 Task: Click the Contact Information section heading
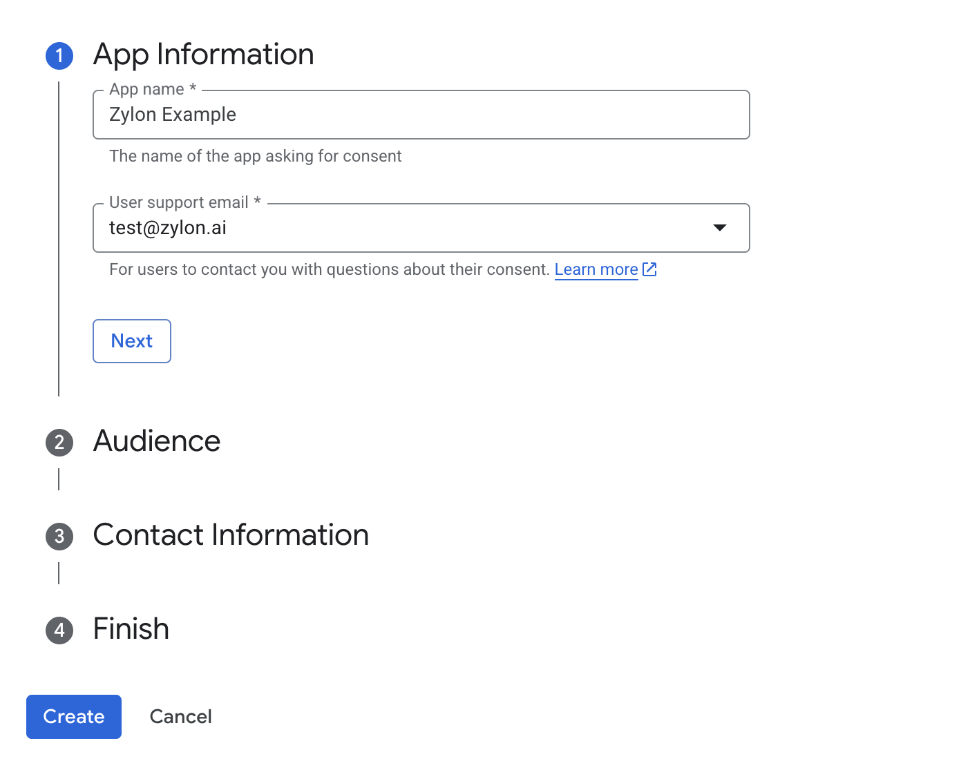[231, 536]
